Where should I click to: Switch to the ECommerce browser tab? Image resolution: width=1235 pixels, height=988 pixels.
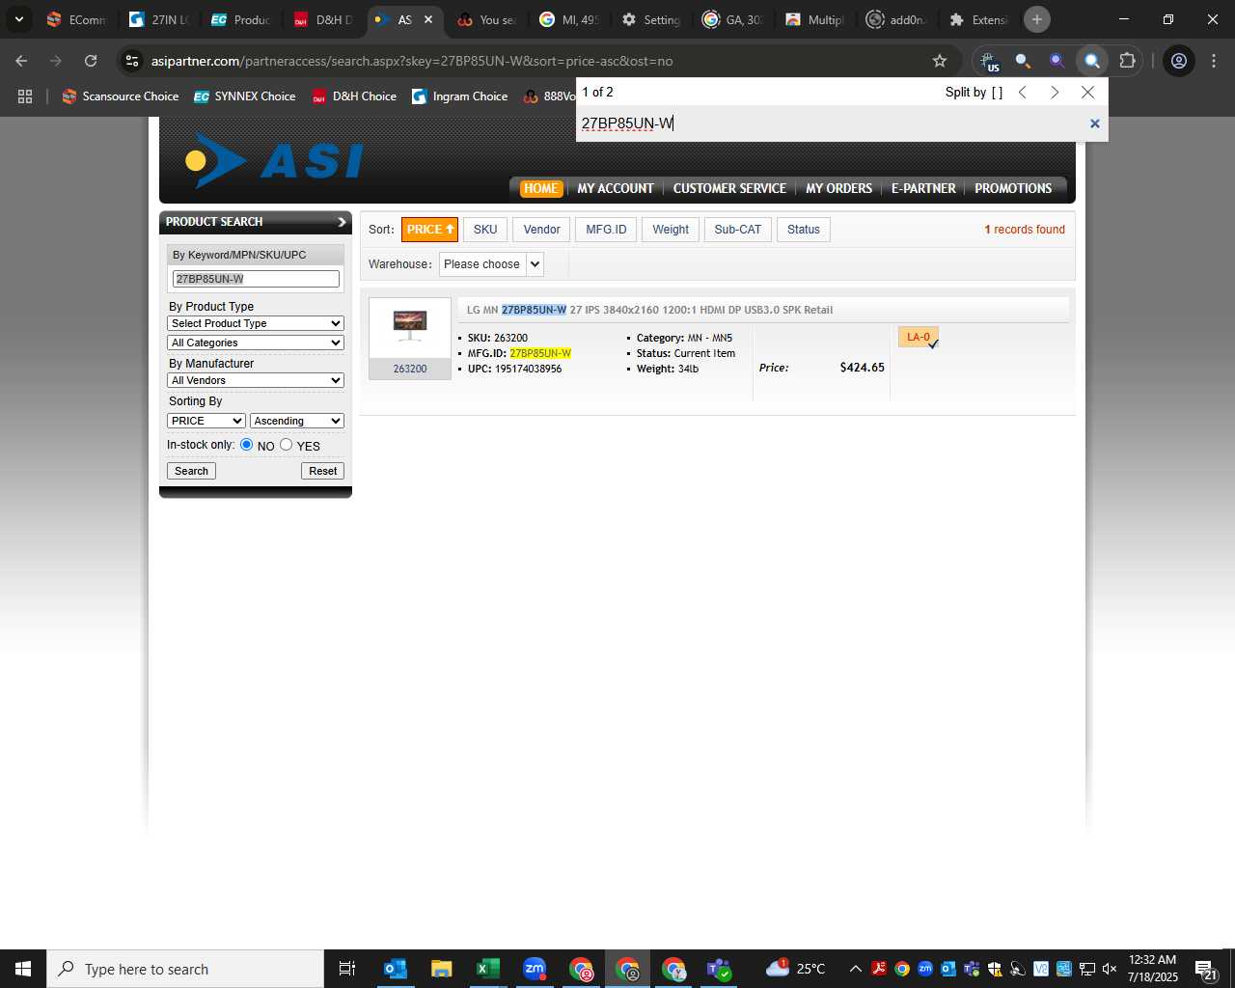(75, 19)
